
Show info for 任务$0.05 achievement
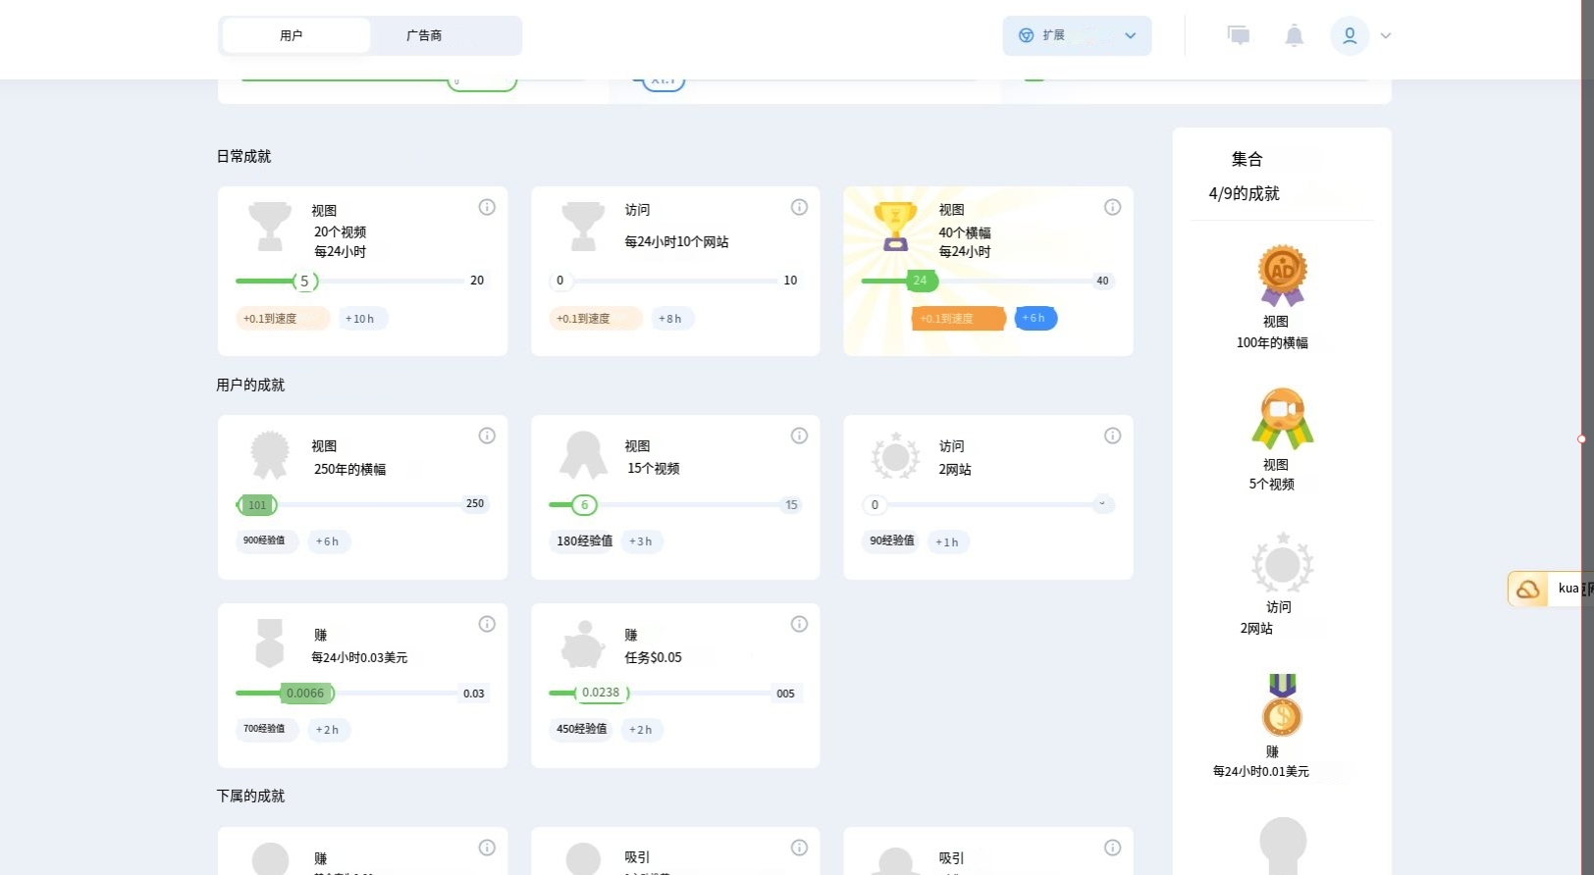(799, 624)
